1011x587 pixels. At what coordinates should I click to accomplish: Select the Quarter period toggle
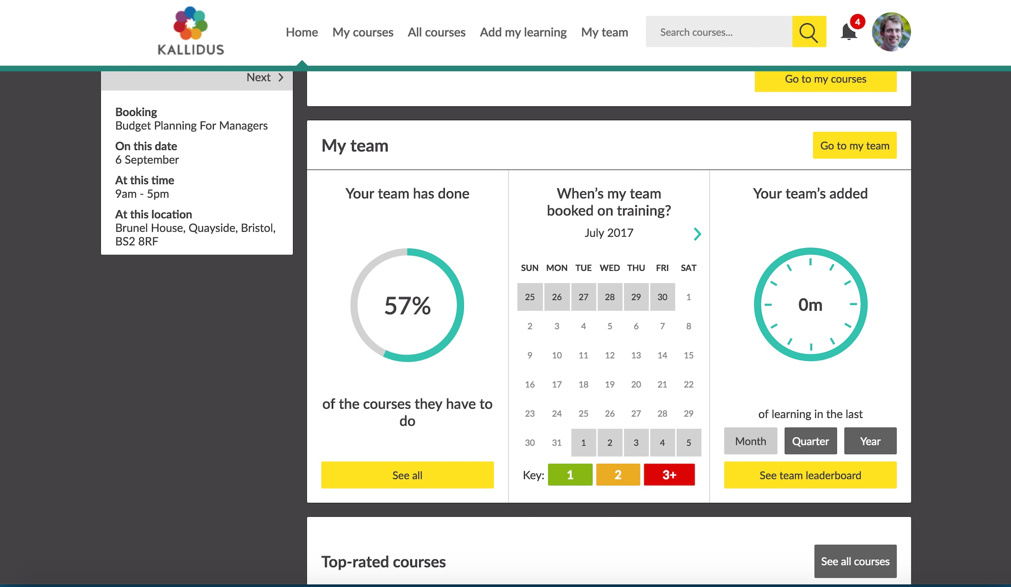click(x=810, y=441)
